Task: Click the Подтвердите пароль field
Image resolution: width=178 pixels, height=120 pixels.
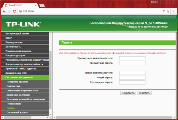Action: point(132,82)
